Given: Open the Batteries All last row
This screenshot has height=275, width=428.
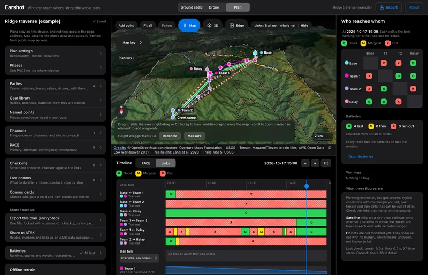Looking at the screenshot, I should (x=56, y=253).
